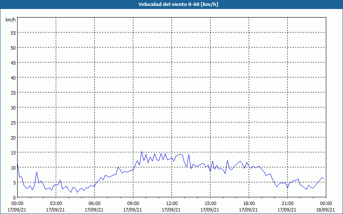Click the '15' y-axis label
This screenshot has height=214, width=343.
tap(13, 152)
